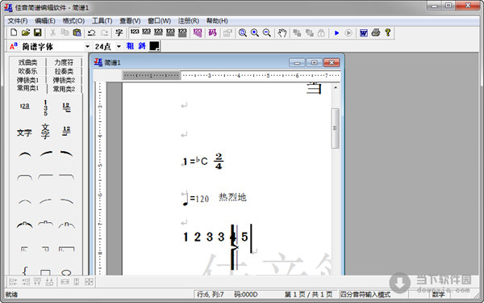Image resolution: width=484 pixels, height=303 pixels.
Task: Insert the vertical 文字 text symbol
Action: (45, 132)
